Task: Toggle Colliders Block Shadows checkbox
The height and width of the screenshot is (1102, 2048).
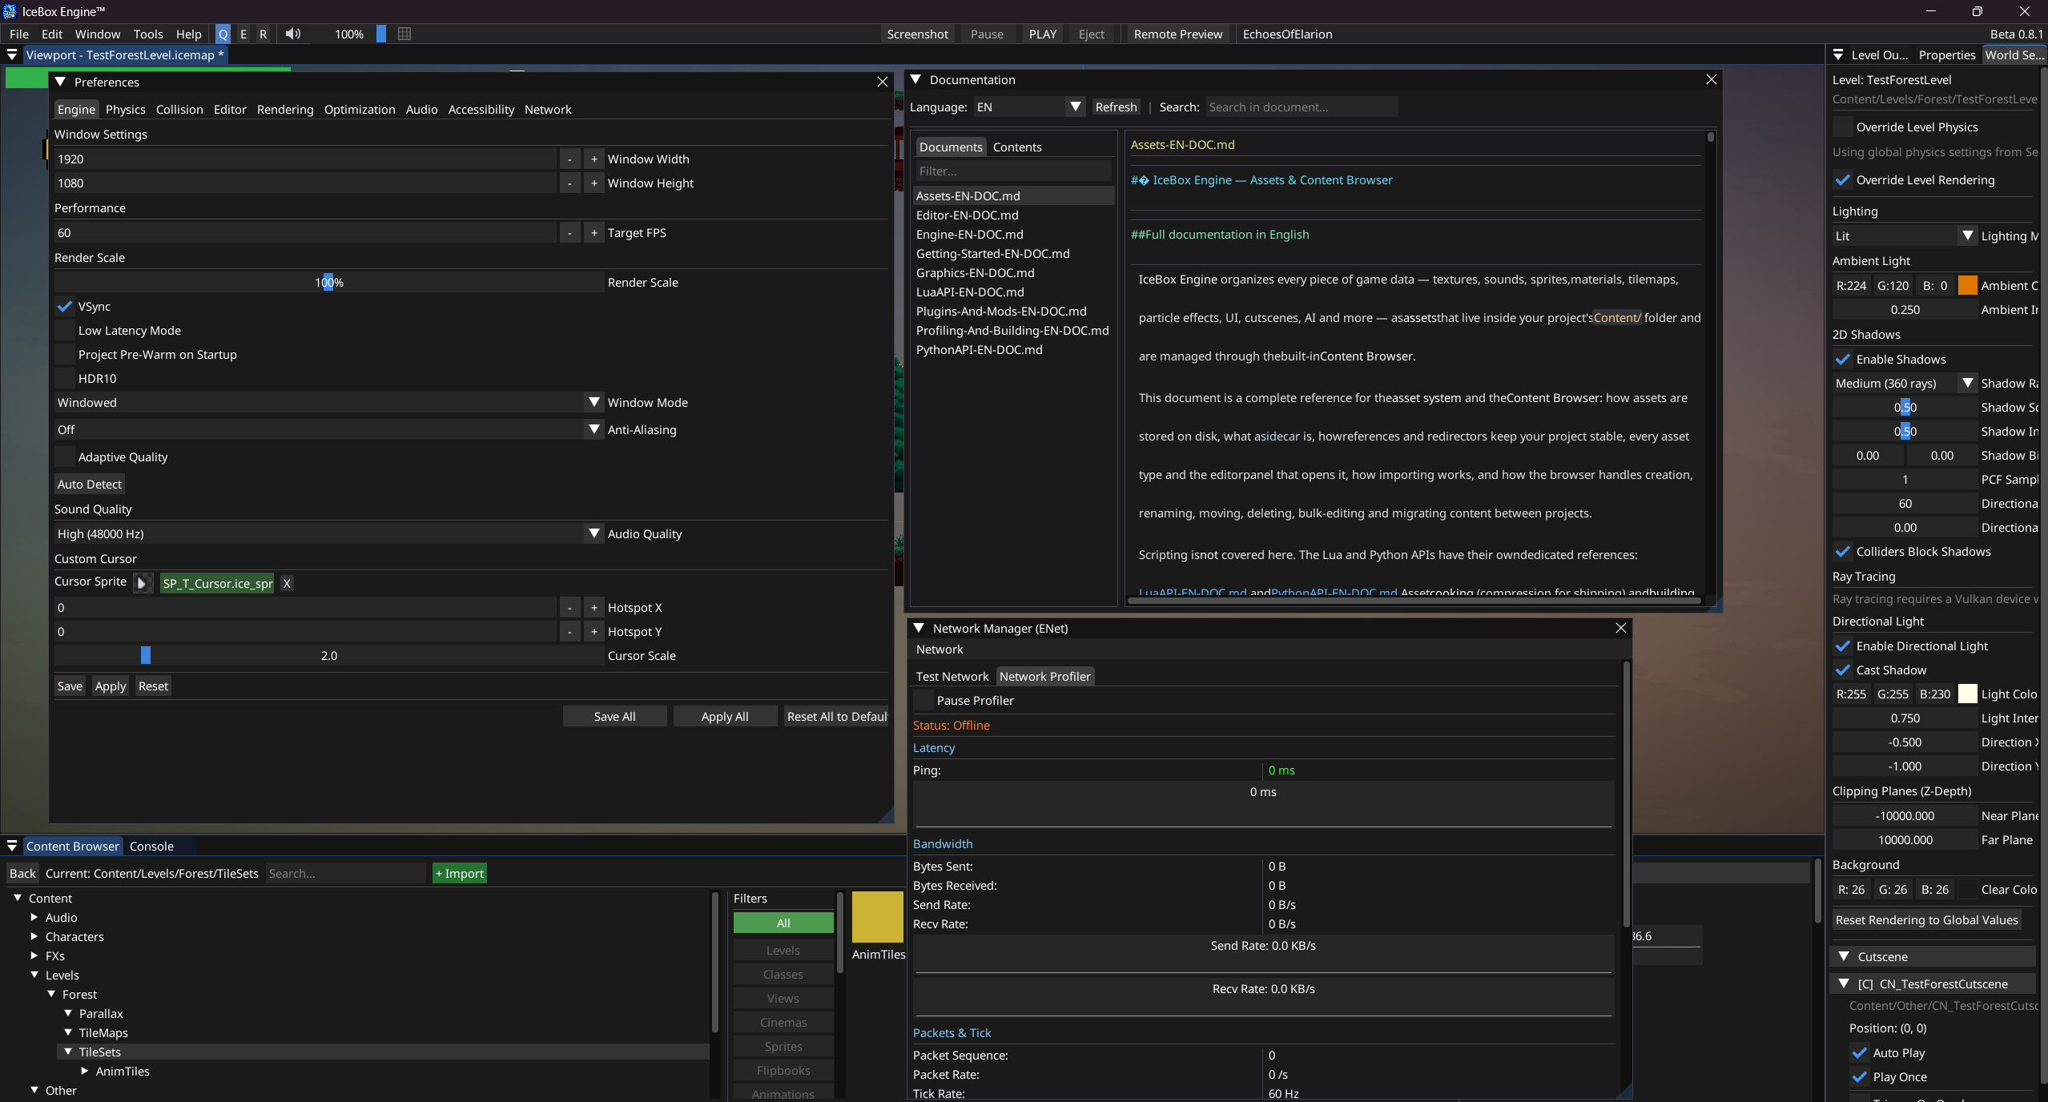Action: 1843,552
